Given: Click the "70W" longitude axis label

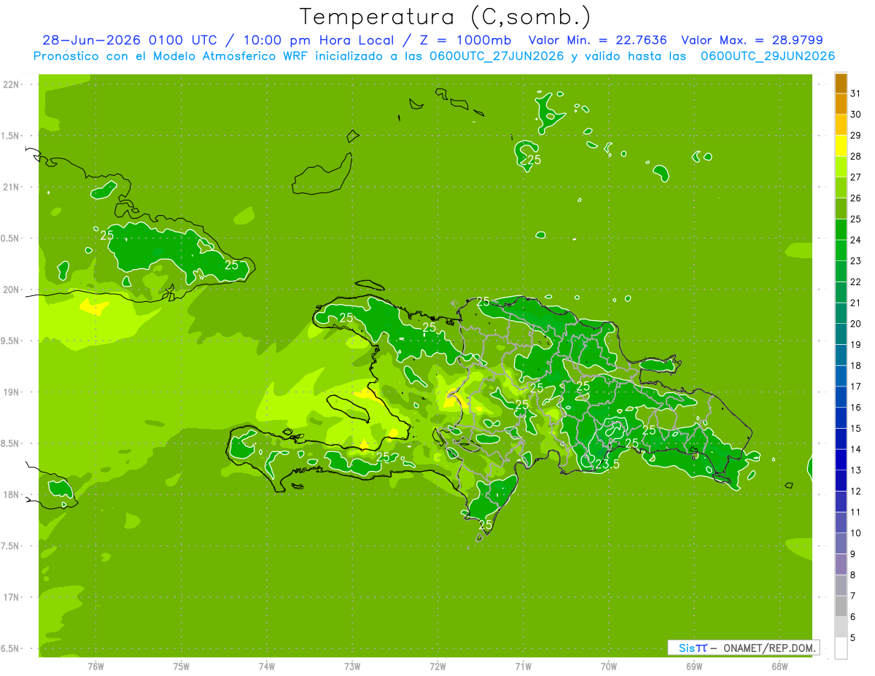Looking at the screenshot, I should 609,667.
